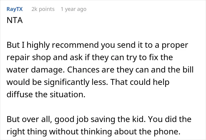The height and width of the screenshot is (140, 206).
Task: Click the word 'proper' in the comment
Action: [x=175, y=46]
